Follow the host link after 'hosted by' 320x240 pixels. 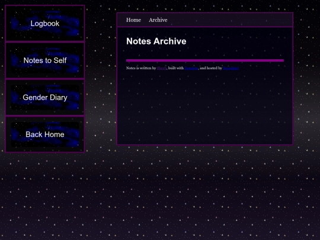[x=231, y=68]
